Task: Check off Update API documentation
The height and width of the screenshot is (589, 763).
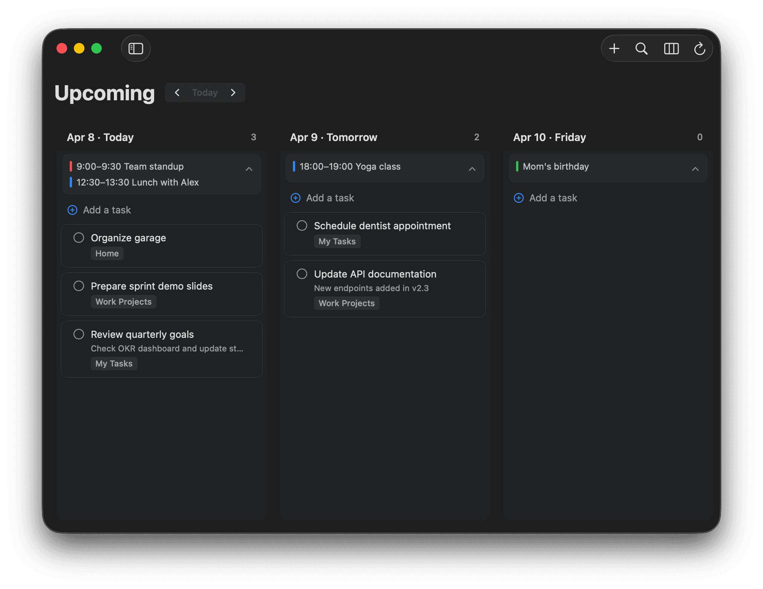Action: point(302,274)
